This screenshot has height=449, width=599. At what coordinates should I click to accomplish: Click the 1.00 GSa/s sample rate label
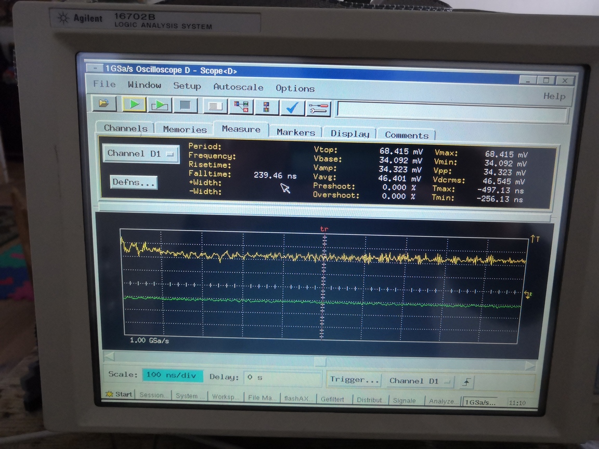[x=149, y=340]
